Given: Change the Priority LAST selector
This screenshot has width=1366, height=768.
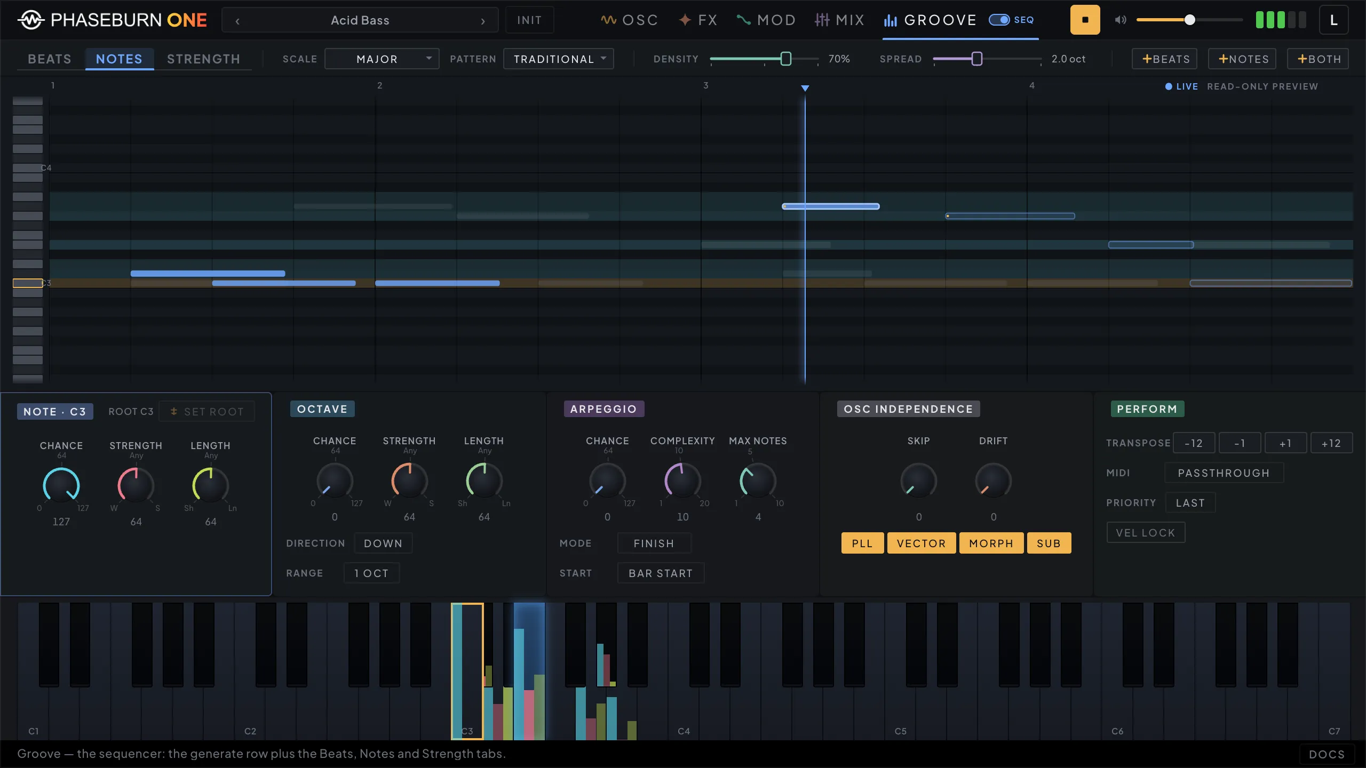Looking at the screenshot, I should (1190, 502).
